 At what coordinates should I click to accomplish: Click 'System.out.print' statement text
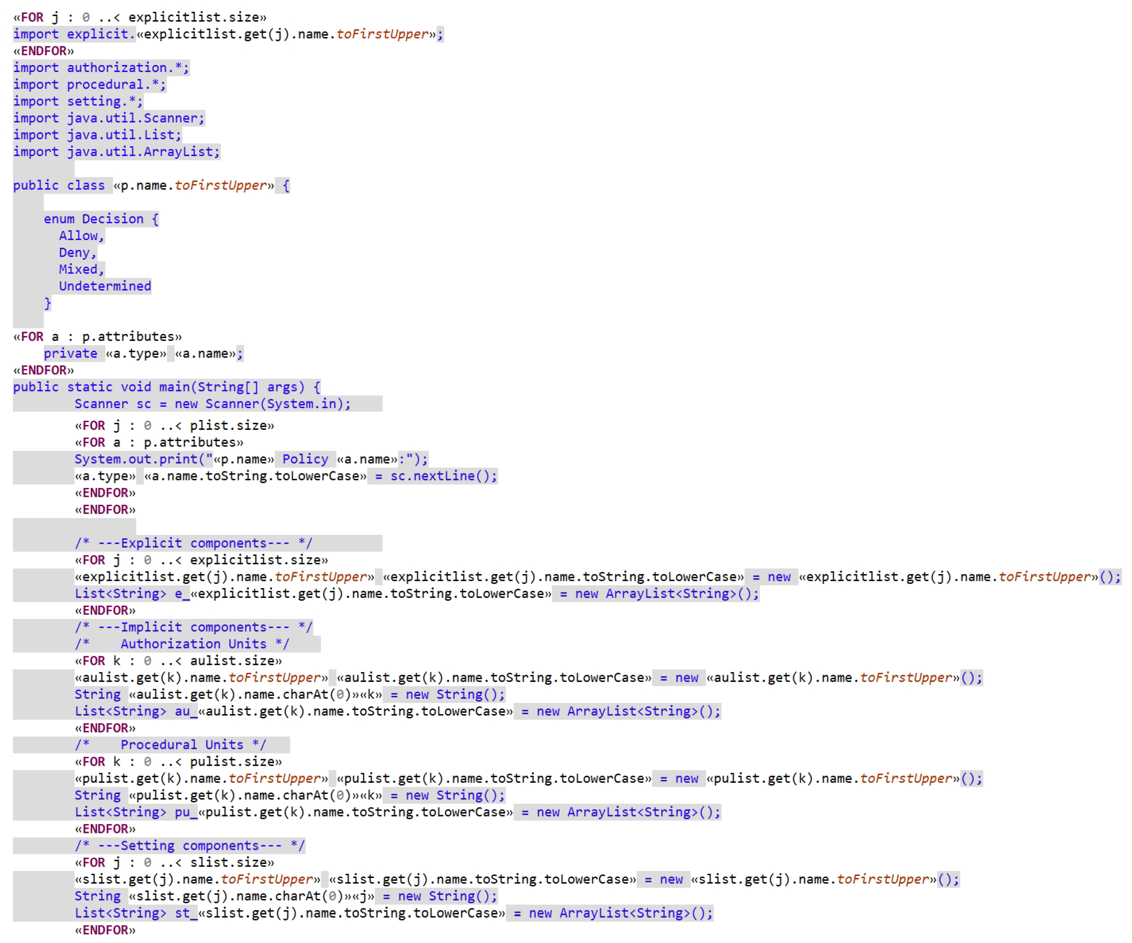pyautogui.click(x=136, y=459)
